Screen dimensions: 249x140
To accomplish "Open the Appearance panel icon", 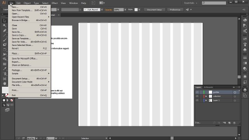I will coord(245,77).
